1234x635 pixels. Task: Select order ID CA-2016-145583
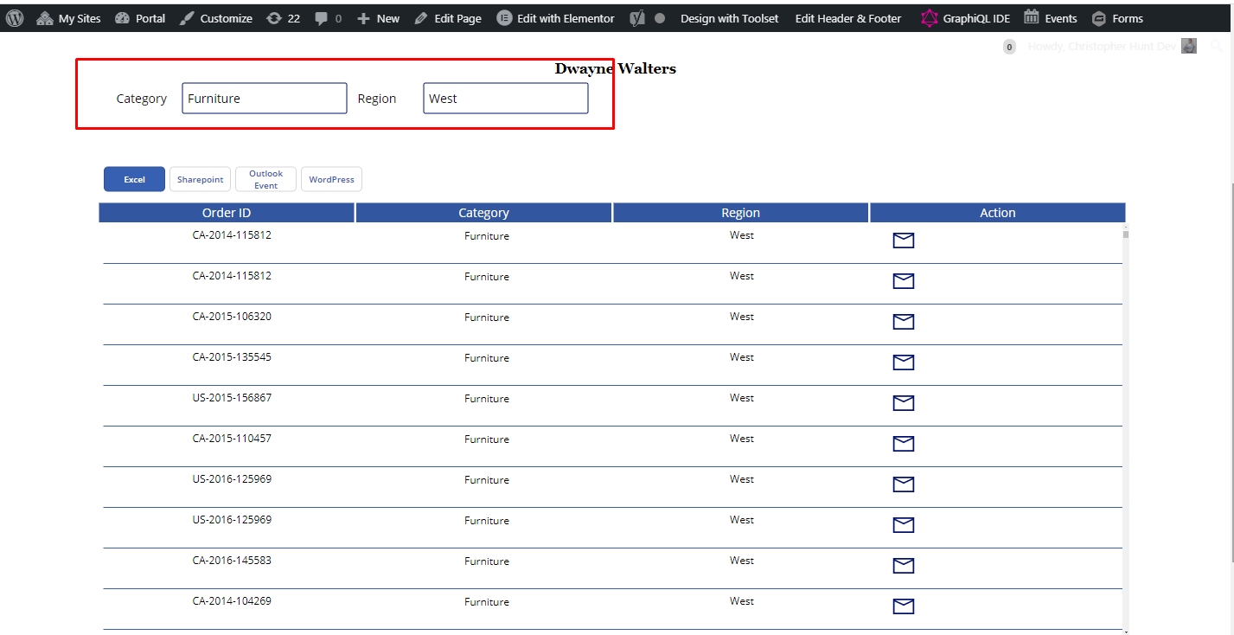click(x=232, y=561)
